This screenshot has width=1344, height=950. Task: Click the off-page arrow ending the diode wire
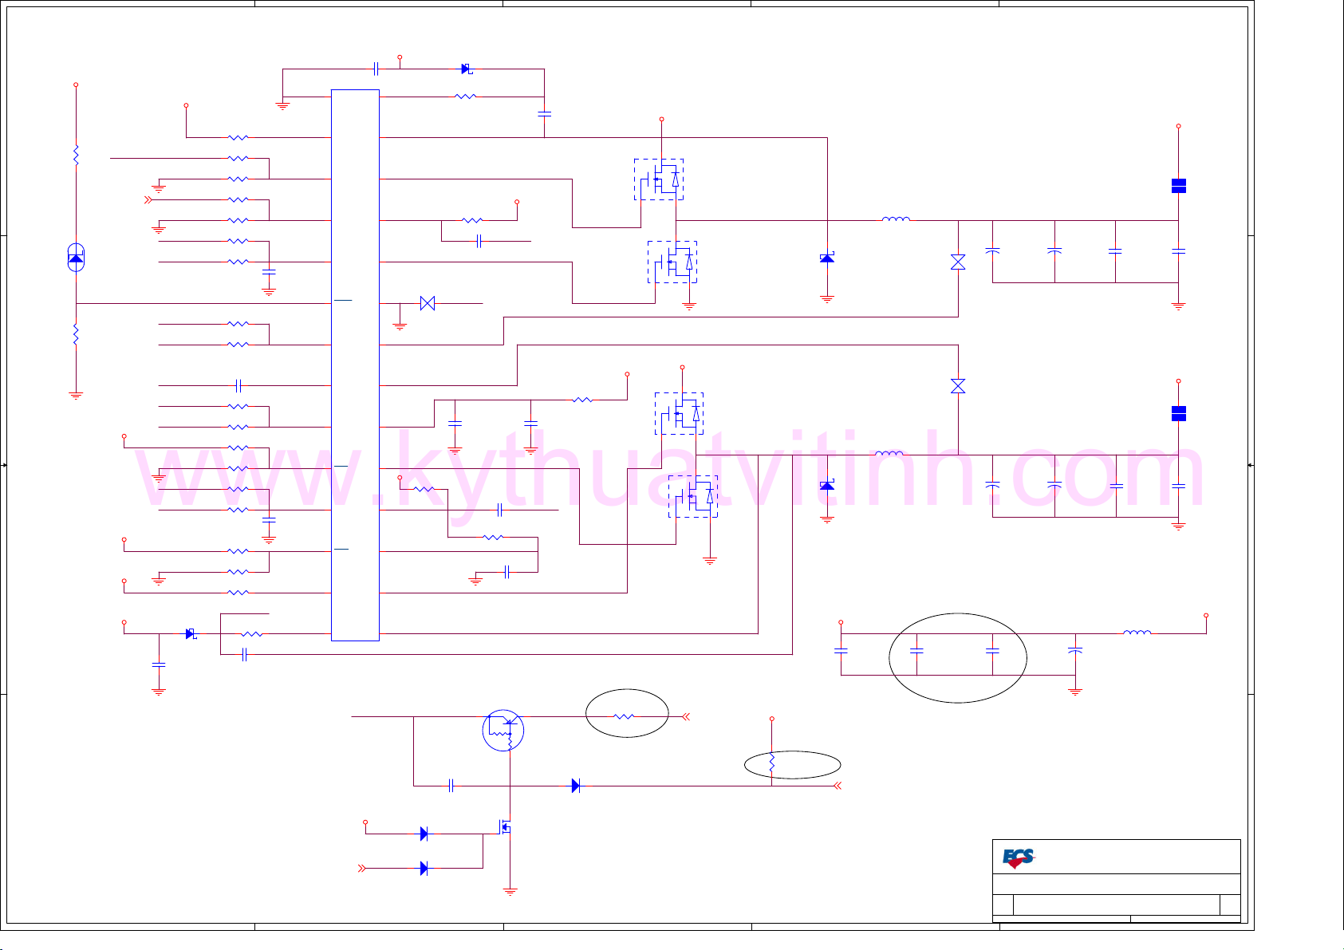tap(838, 786)
